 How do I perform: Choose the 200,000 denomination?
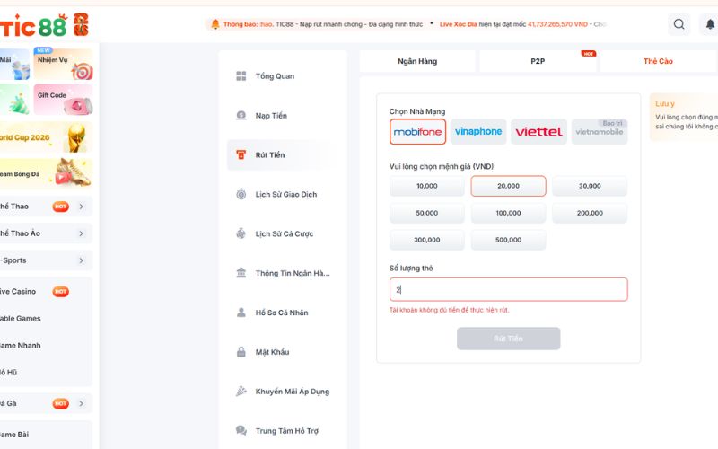[x=590, y=213]
